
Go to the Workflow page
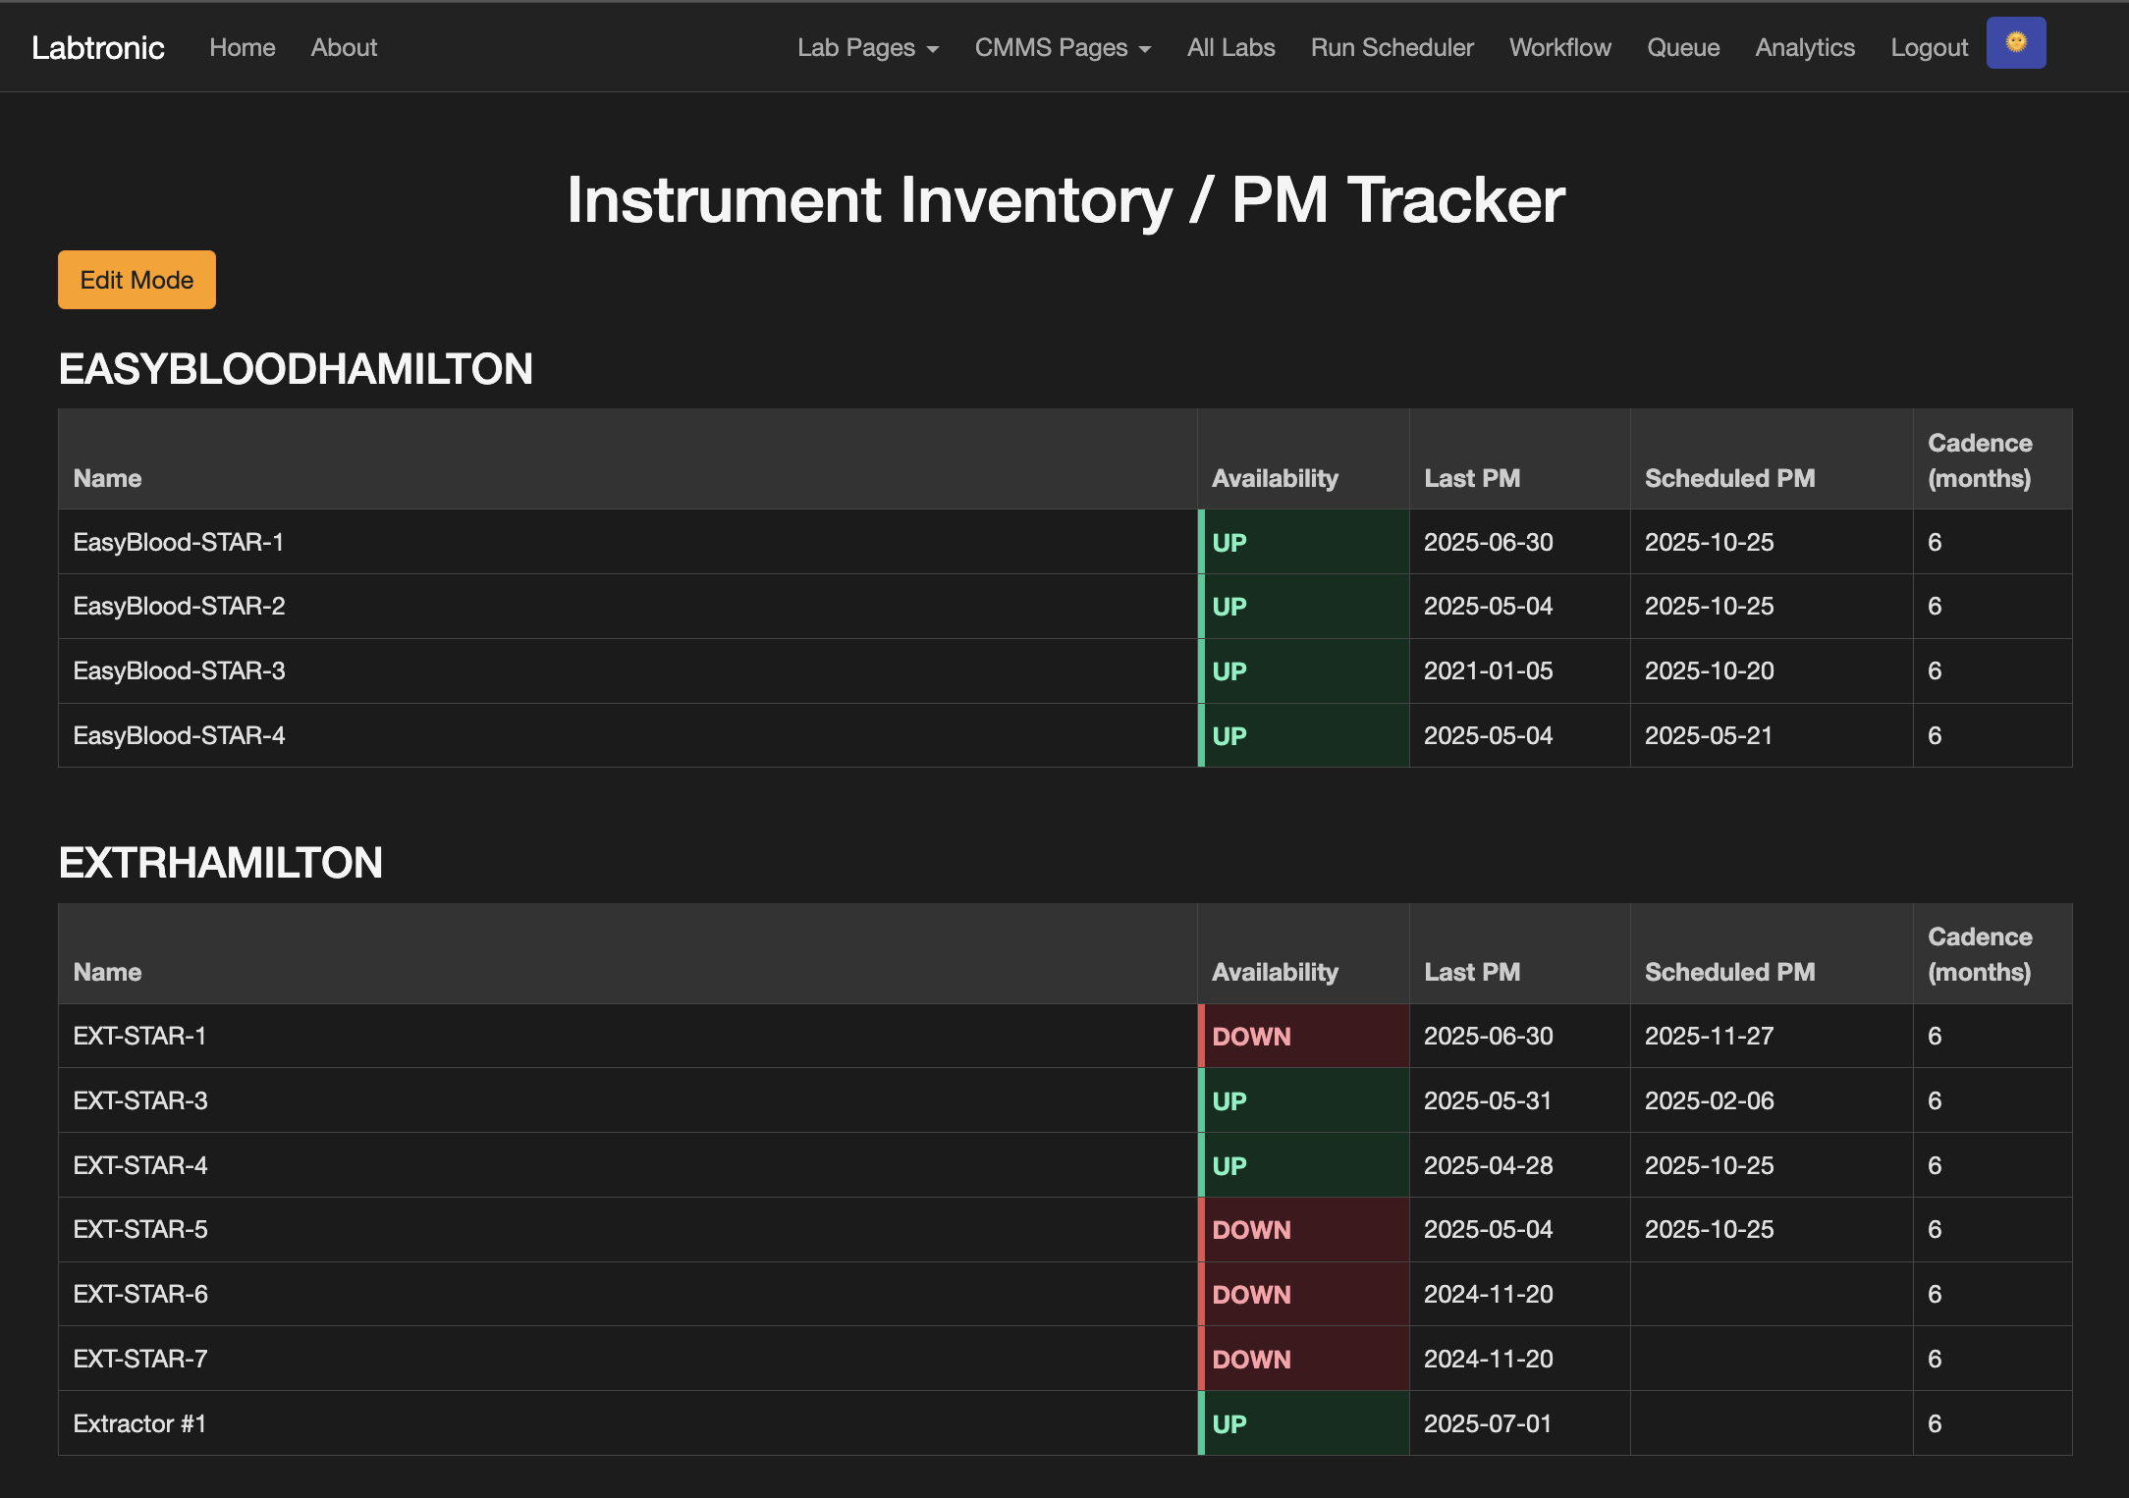1559,47
